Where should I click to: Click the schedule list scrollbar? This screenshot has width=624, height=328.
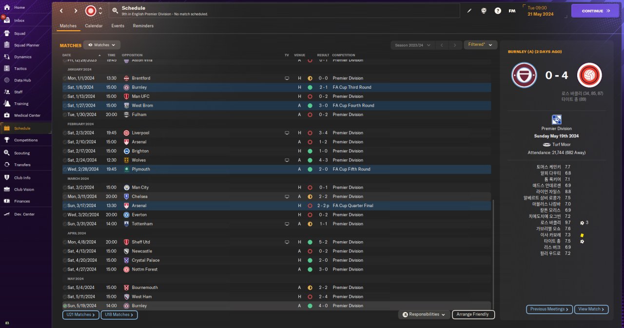click(493, 253)
